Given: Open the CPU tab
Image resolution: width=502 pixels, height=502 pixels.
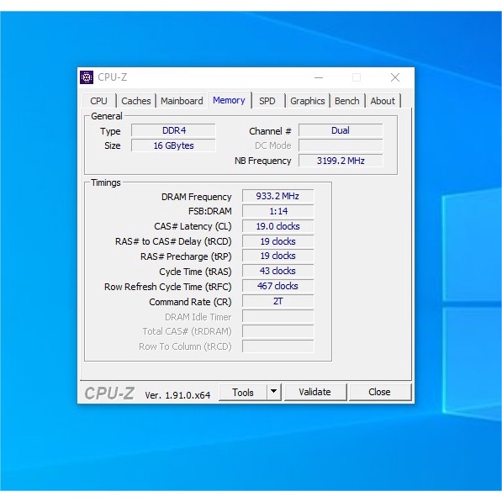Looking at the screenshot, I should 98,101.
